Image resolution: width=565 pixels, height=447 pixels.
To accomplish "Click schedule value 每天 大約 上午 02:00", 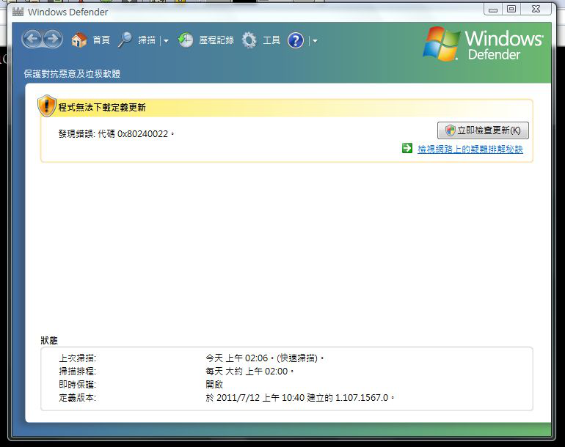I will [247, 371].
